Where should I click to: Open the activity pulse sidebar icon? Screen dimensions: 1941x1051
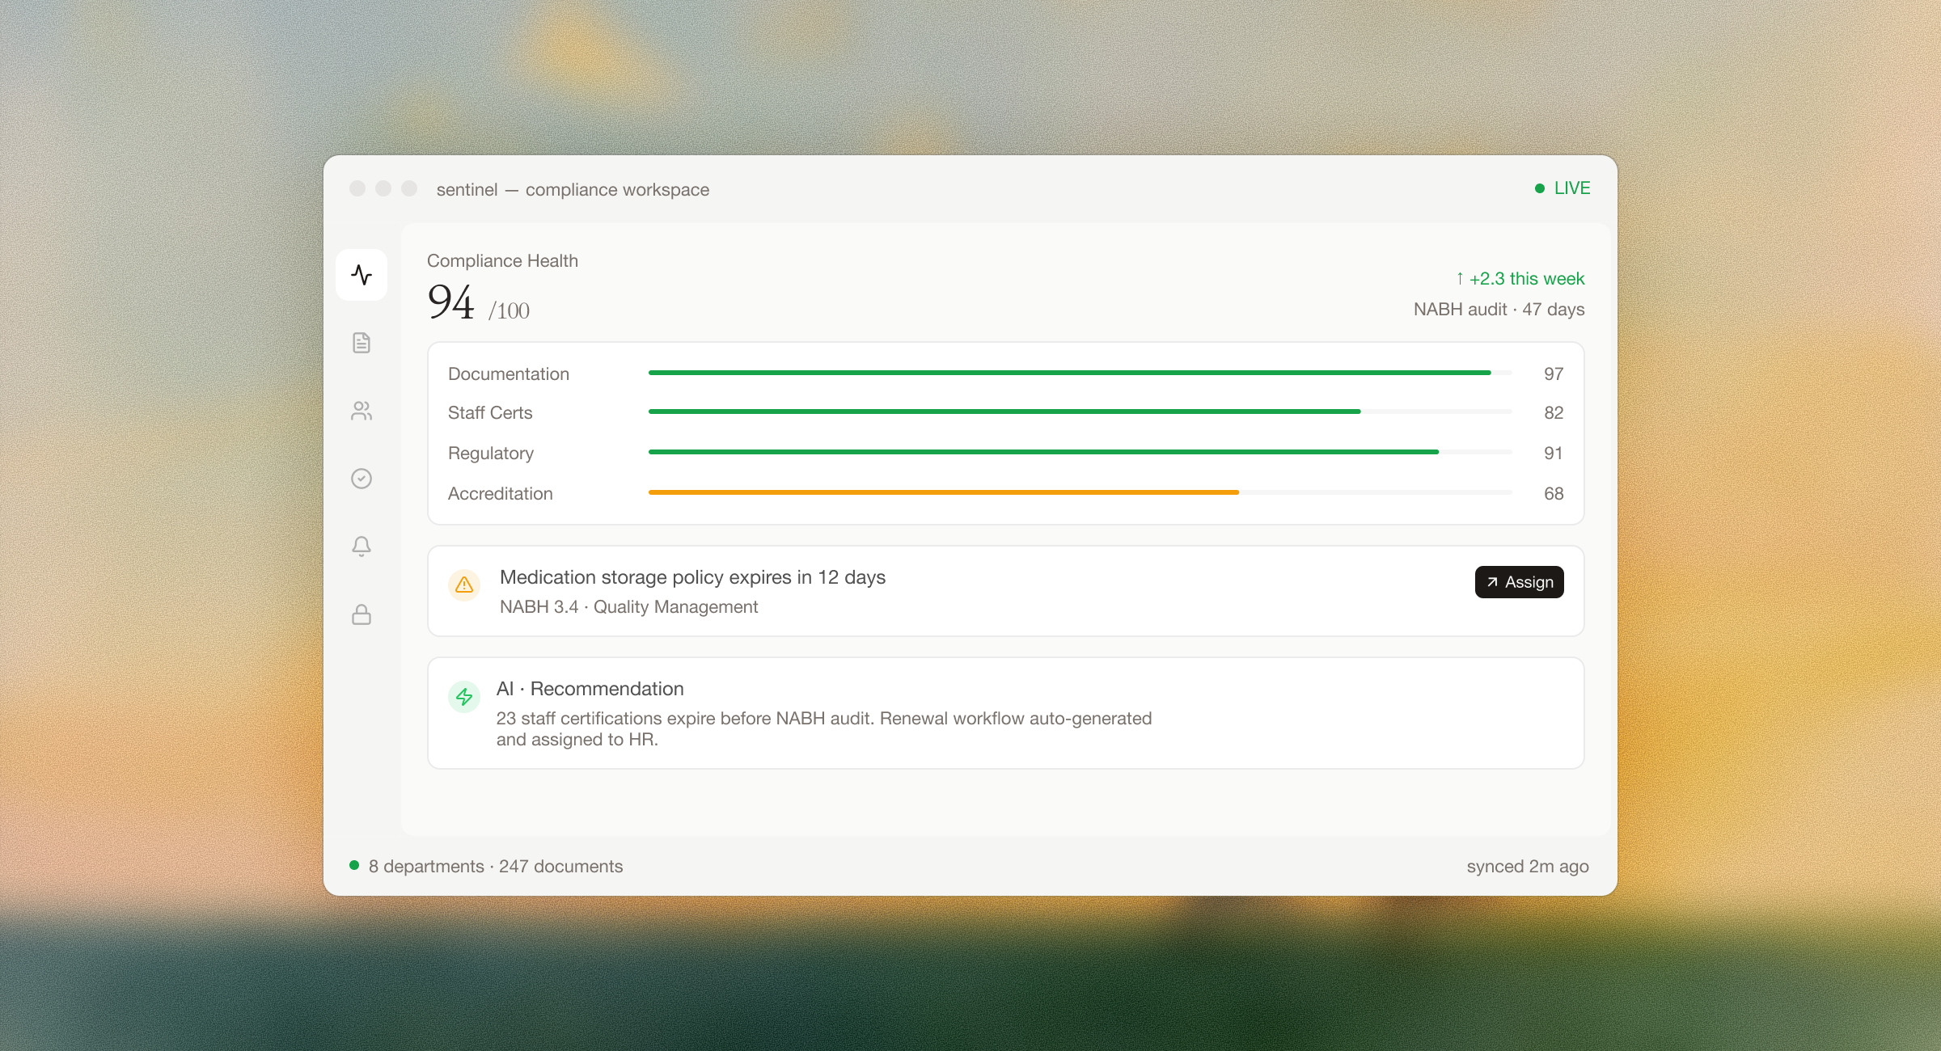click(362, 275)
